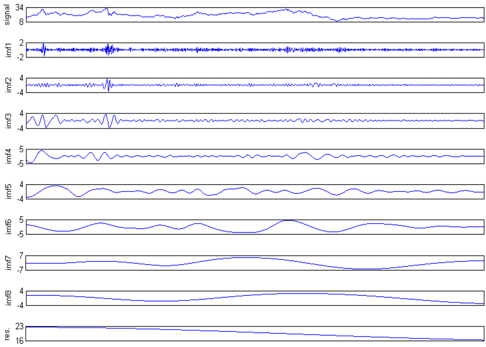Click the '2' tick on imf1 axis
The height and width of the screenshot is (347, 486).
point(21,43)
